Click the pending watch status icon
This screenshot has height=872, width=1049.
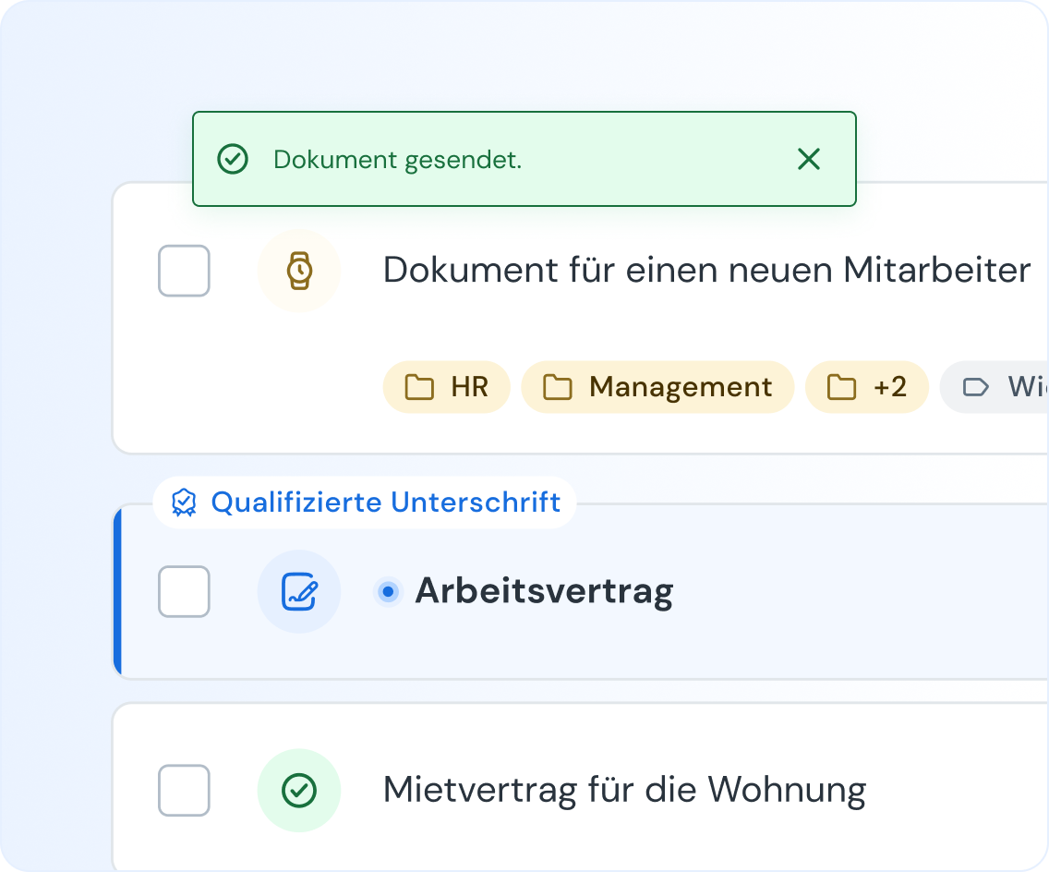coord(298,271)
